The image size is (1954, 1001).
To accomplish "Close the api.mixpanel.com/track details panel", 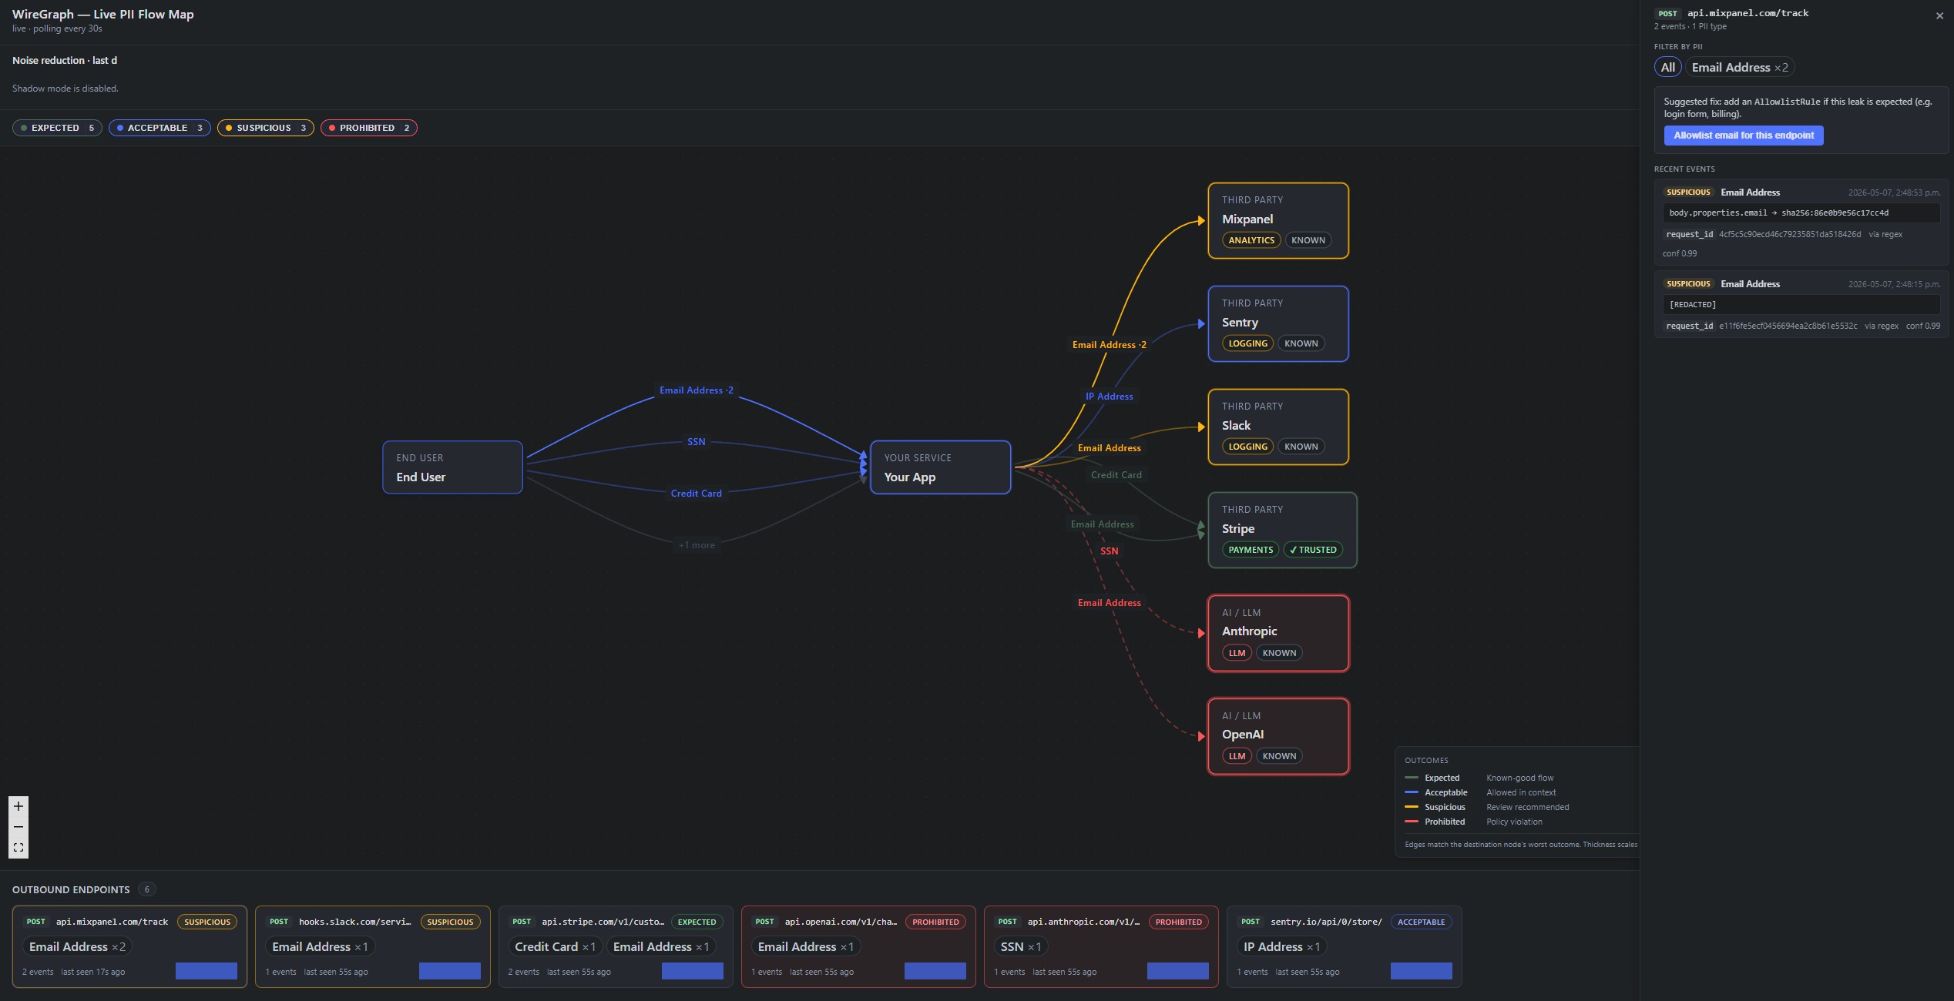I will click(x=1939, y=16).
